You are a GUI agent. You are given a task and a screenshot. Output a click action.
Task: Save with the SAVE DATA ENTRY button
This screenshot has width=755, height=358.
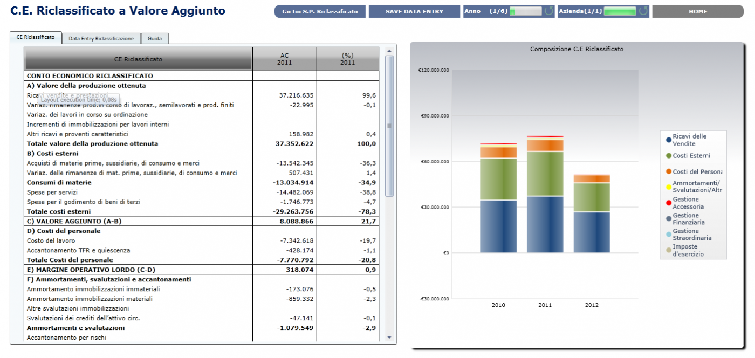click(414, 11)
